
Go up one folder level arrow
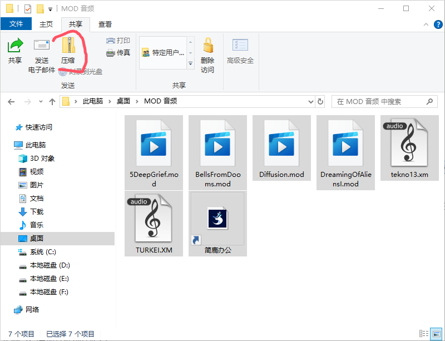point(52,102)
